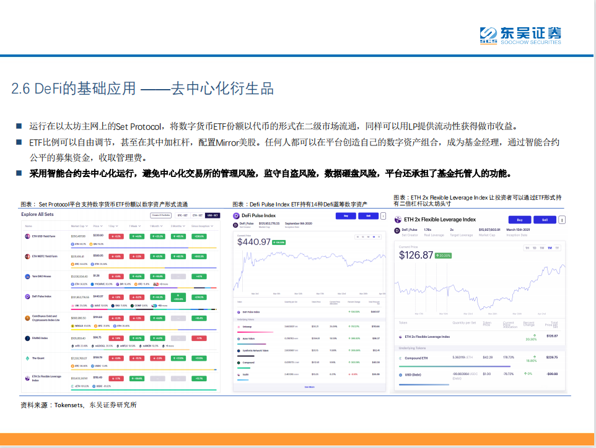Click the Sushi token icon
The image size is (596, 448).
pos(239,374)
